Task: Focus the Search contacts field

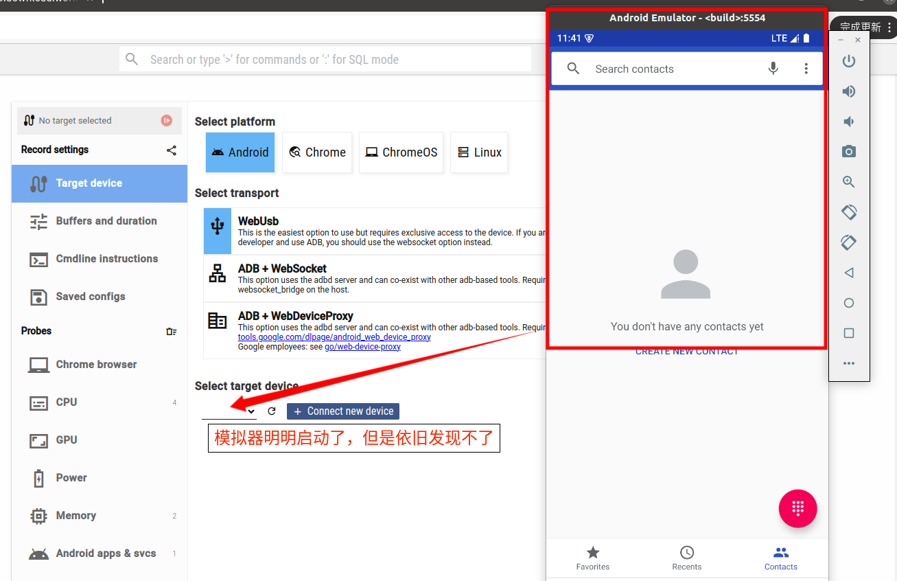Action: coord(687,69)
